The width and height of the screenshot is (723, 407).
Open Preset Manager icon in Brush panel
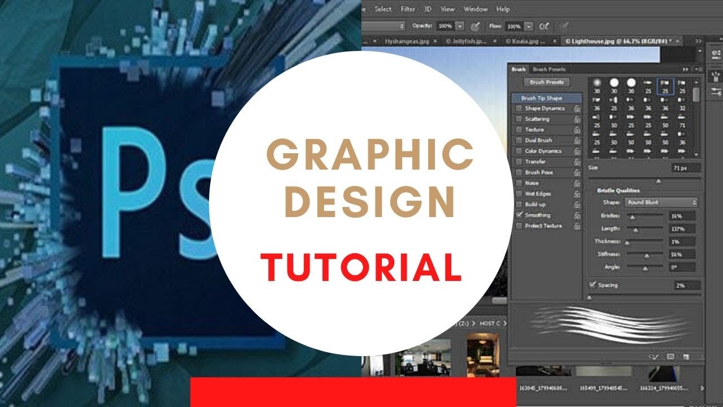coord(670,357)
